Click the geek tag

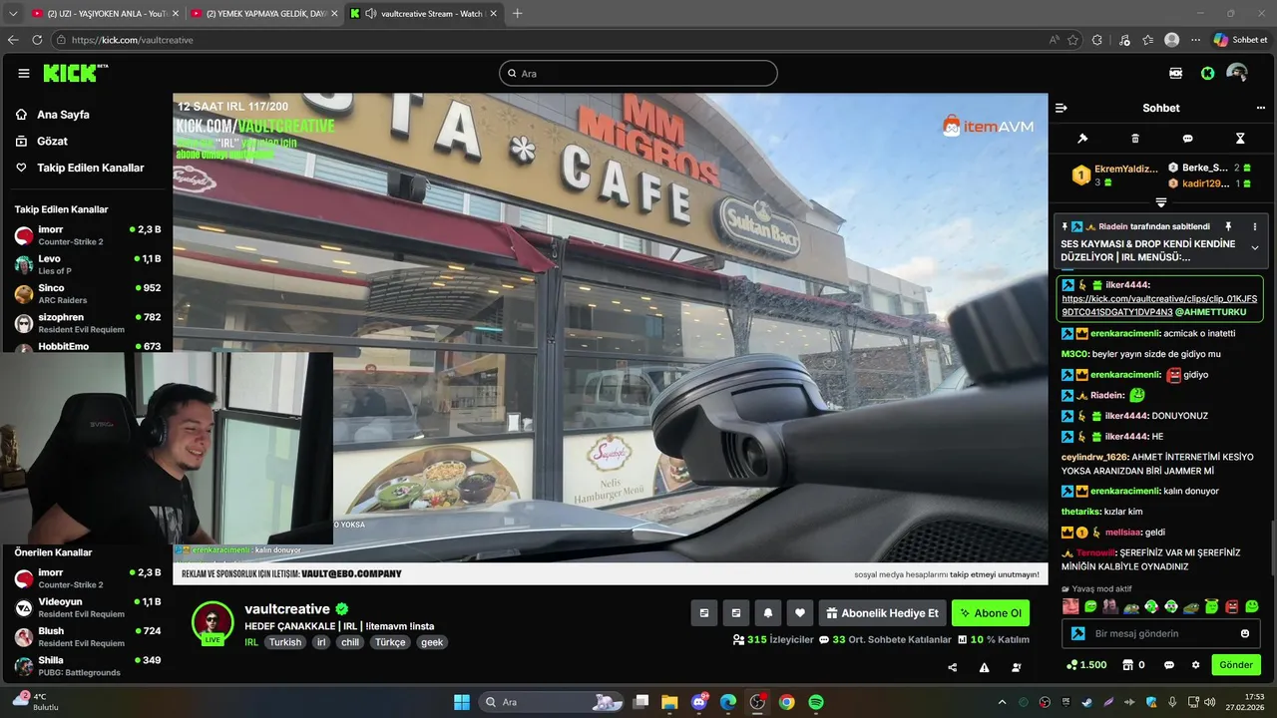432,642
